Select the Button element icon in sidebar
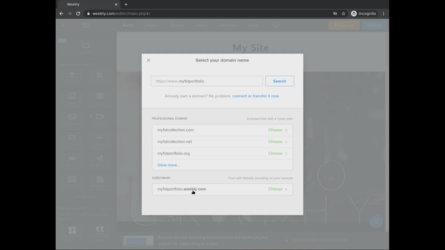This screenshot has width=445, height=250. click(72, 158)
